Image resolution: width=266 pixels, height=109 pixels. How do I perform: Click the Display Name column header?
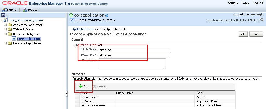tap(155, 93)
